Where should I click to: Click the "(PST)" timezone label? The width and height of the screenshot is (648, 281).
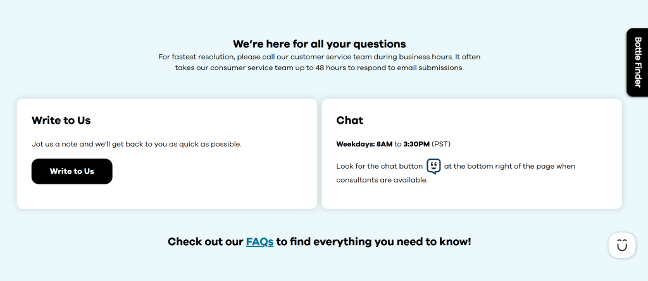441,144
